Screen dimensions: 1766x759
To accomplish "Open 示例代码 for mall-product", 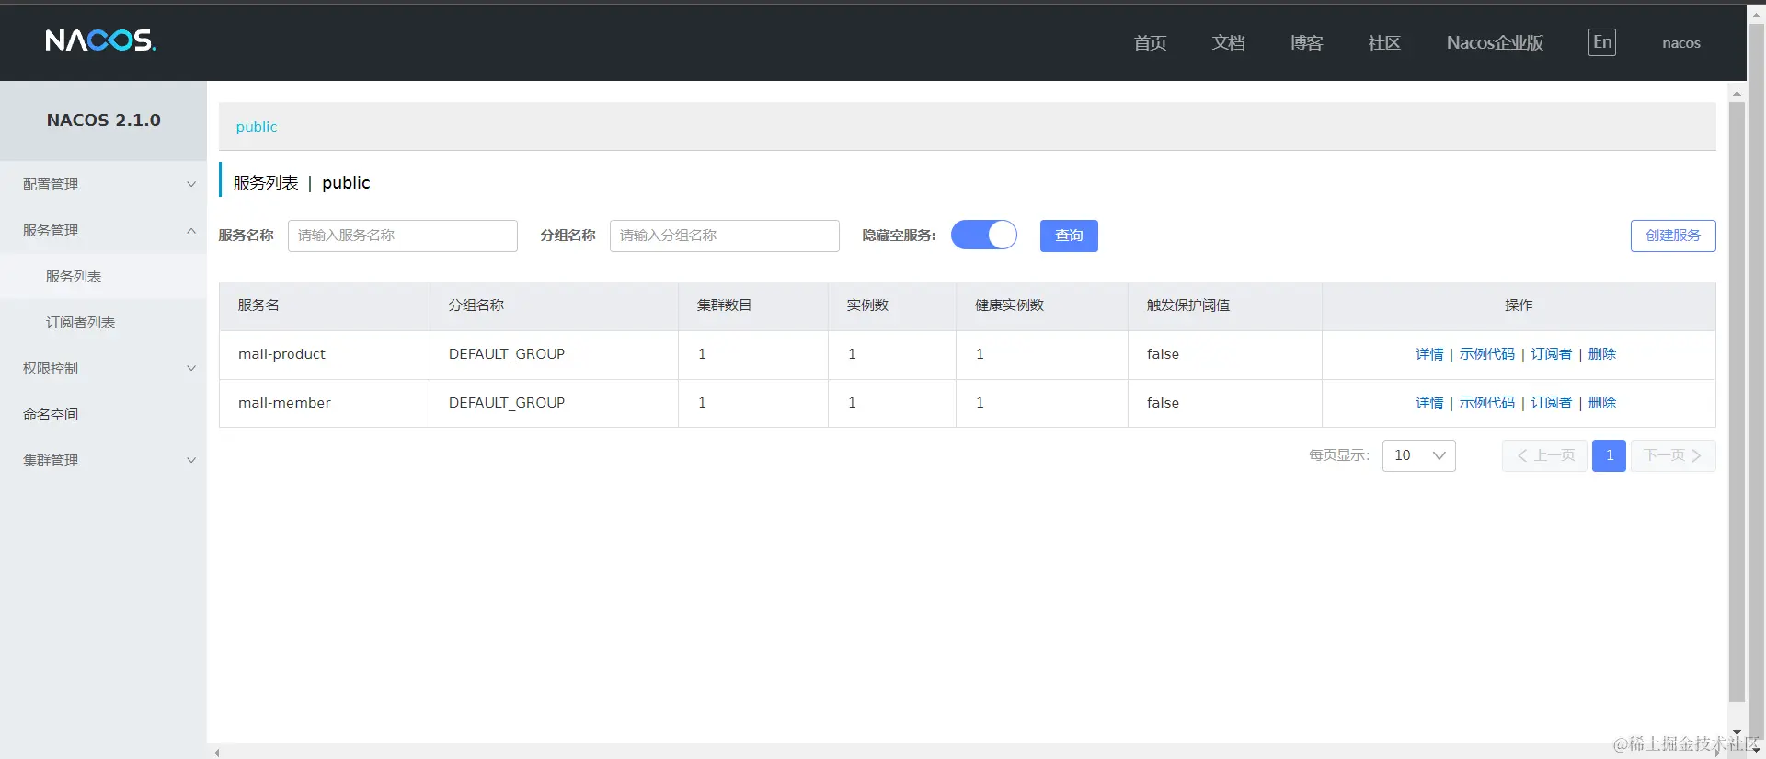I will click(x=1486, y=354).
